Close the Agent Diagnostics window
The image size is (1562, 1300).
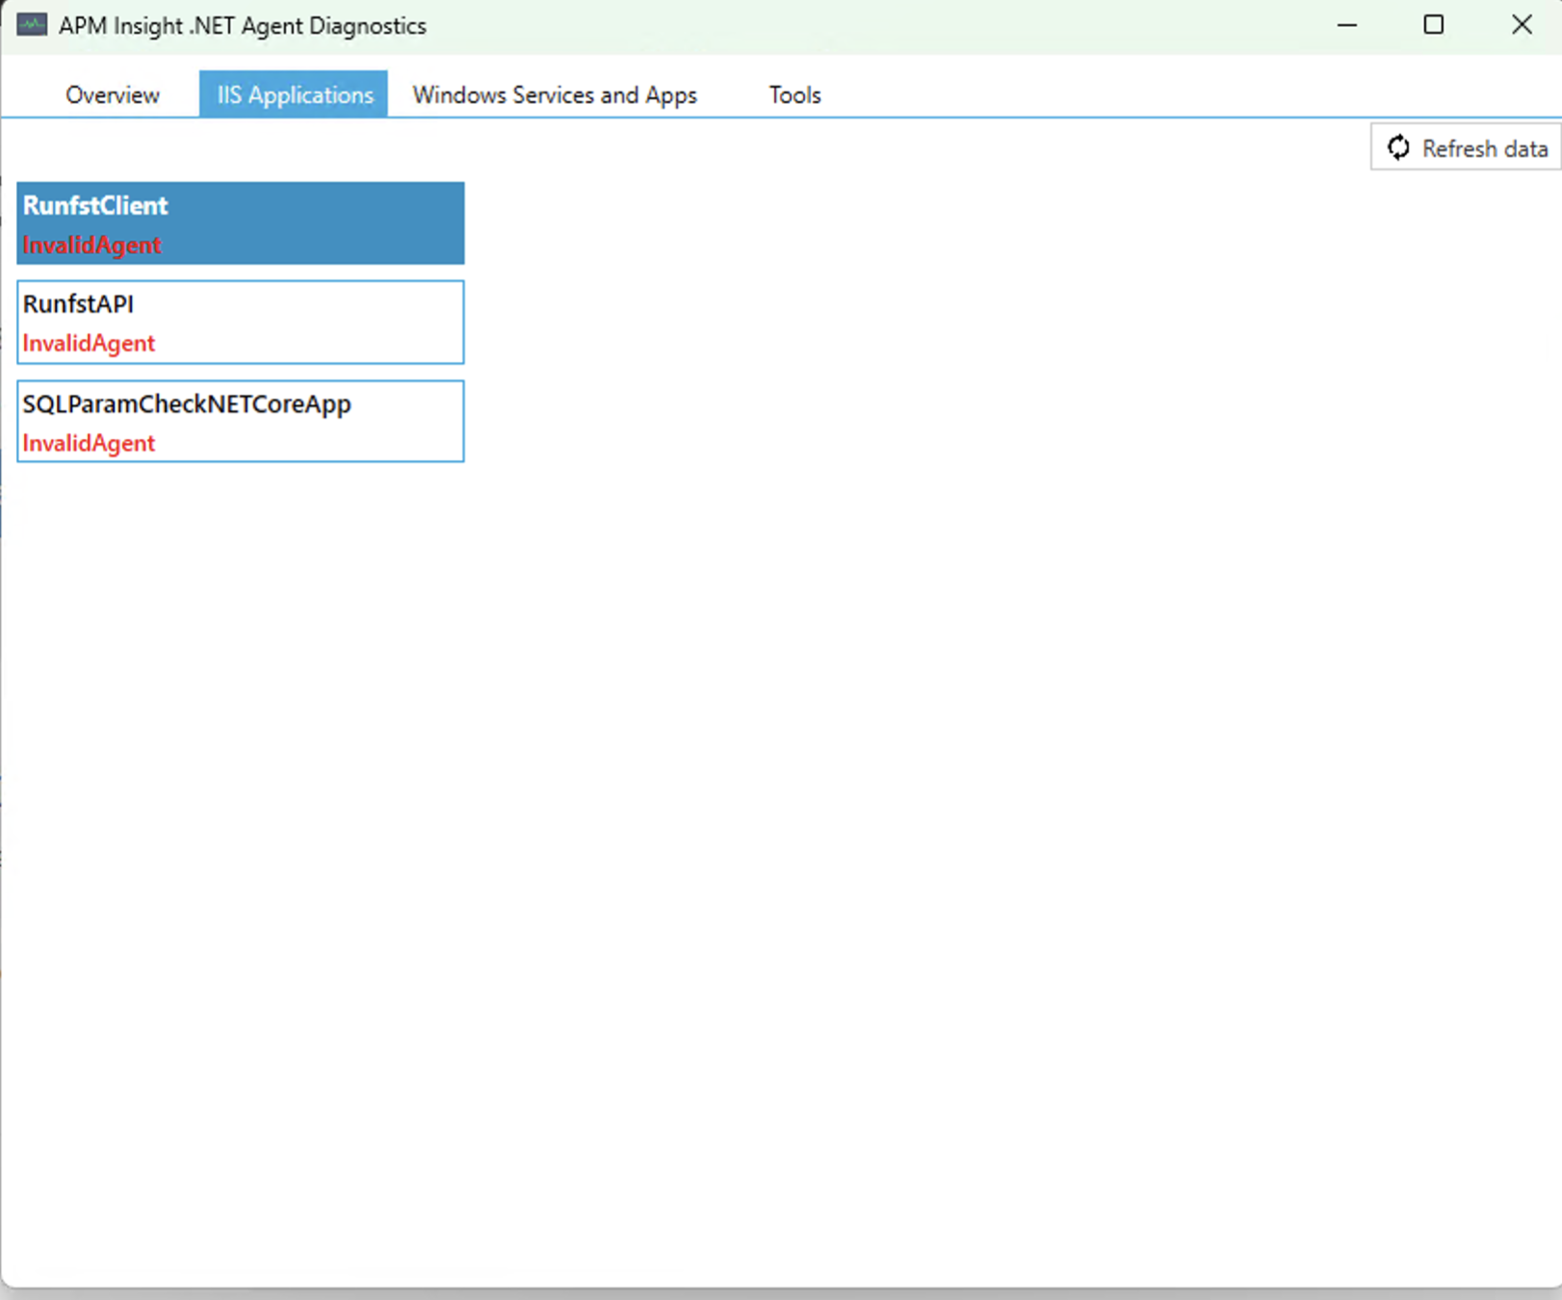pyautogui.click(x=1522, y=25)
